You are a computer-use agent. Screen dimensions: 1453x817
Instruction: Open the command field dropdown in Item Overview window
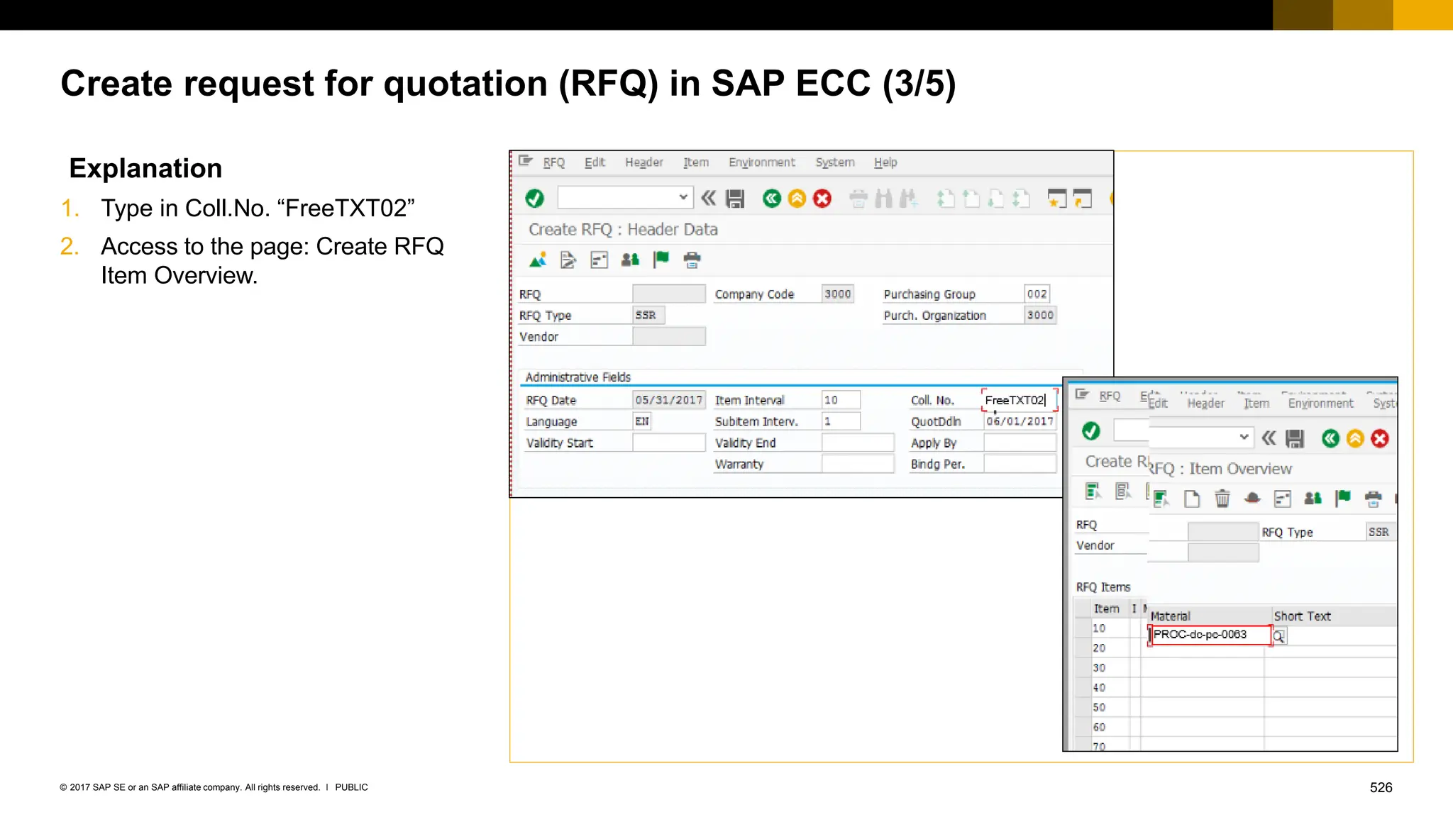[x=1244, y=437]
